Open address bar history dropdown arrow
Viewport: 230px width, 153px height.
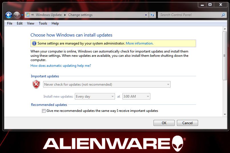pyautogui.click(x=146, y=15)
